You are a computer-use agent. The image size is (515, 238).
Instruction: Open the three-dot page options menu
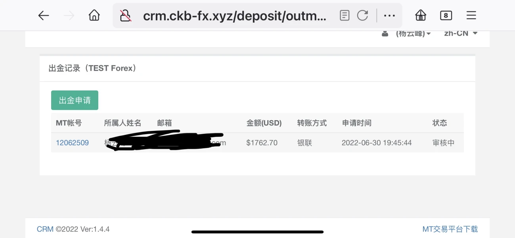pos(389,15)
